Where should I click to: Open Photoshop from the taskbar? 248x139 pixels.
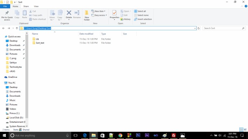138,135
